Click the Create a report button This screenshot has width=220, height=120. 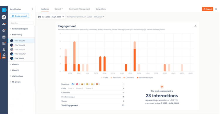[19, 16]
